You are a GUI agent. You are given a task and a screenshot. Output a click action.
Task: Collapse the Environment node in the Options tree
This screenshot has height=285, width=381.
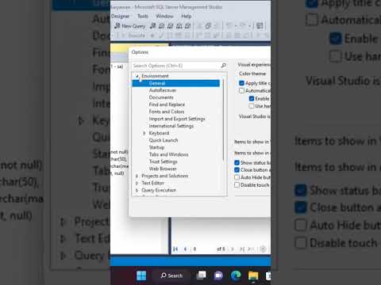tap(137, 76)
